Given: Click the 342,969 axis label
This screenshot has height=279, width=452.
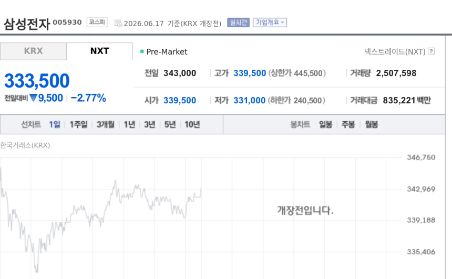Looking at the screenshot, I should tap(421, 189).
